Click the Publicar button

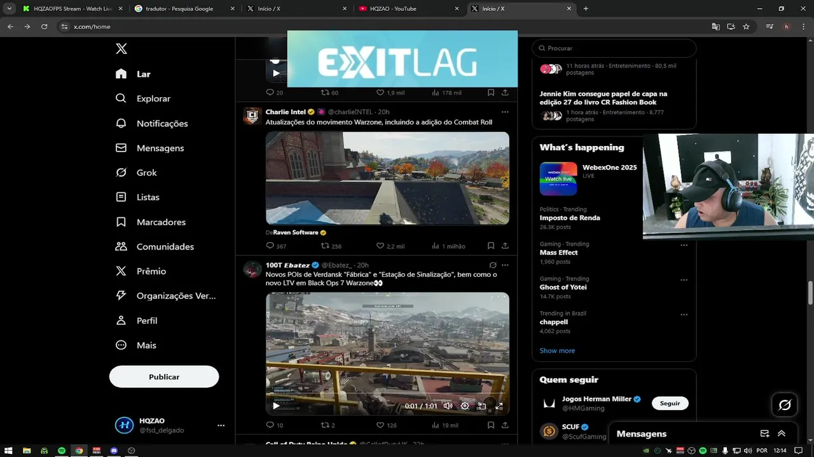click(x=164, y=377)
